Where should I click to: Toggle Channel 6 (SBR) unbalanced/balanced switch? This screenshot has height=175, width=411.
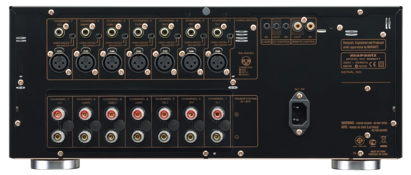98,36
